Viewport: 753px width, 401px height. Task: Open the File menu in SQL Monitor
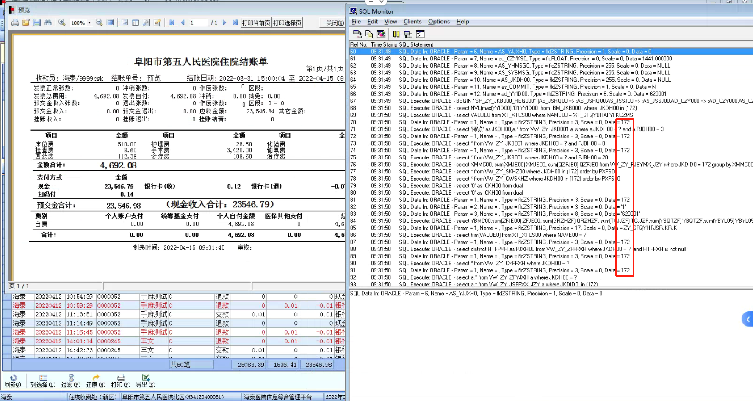tap(357, 22)
